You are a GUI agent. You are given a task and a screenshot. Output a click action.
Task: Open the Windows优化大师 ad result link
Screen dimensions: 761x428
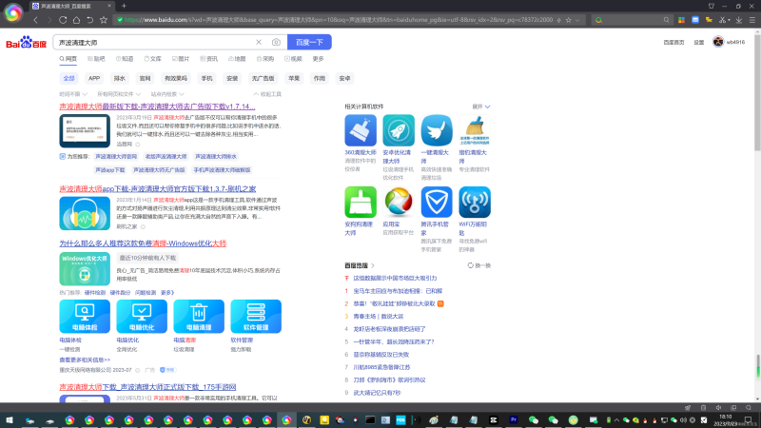143,243
